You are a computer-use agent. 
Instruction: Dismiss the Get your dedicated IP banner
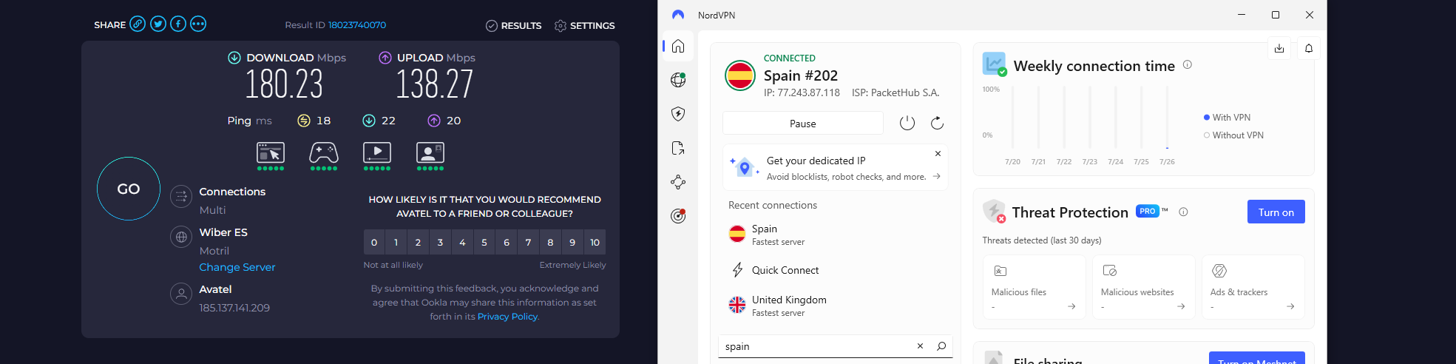[x=938, y=154]
